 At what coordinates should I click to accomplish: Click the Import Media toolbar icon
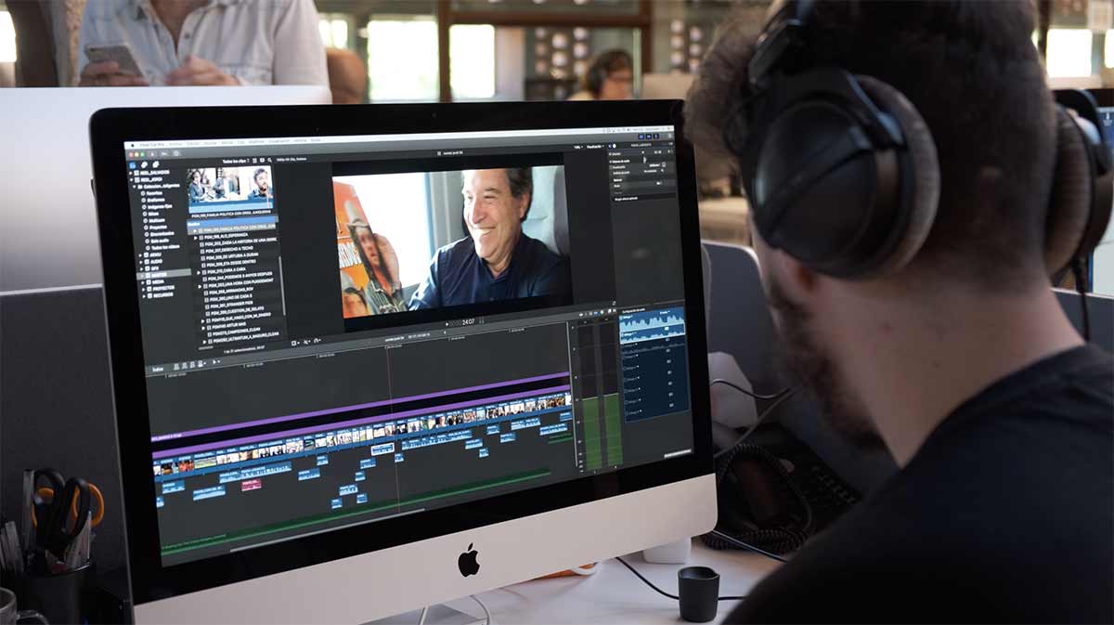tap(152, 154)
